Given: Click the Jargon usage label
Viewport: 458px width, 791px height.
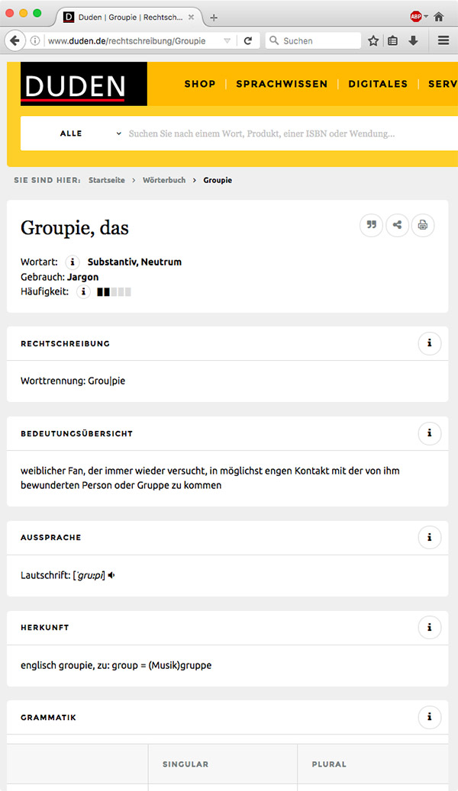Looking at the screenshot, I should 82,277.
